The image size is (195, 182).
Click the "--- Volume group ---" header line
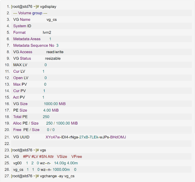point(30,13)
